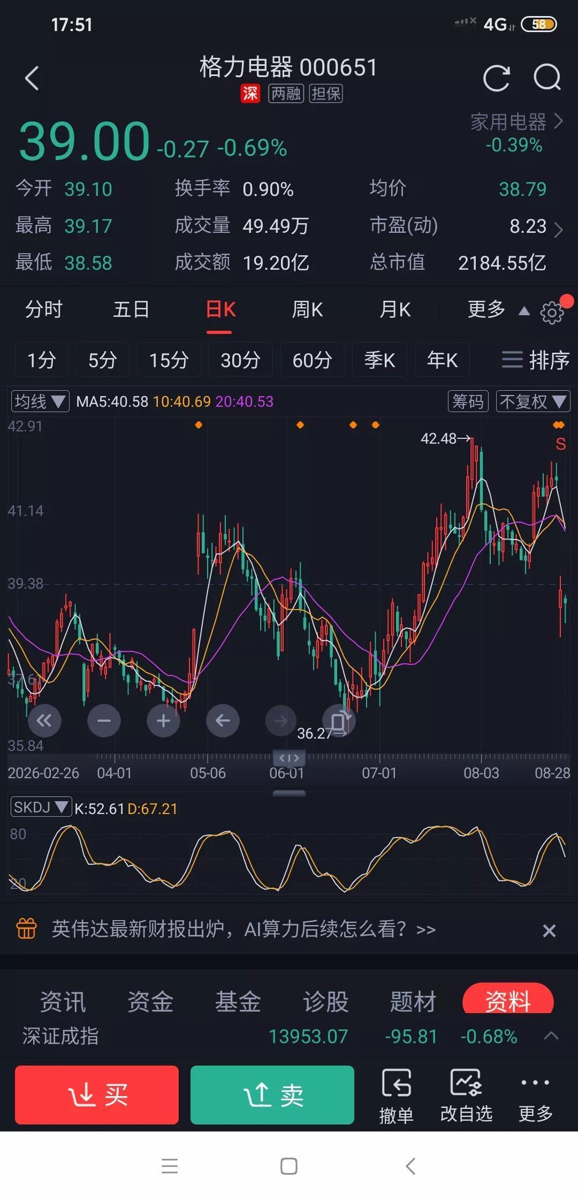
Task: Tap the 深 exchange badge
Action: click(x=250, y=94)
